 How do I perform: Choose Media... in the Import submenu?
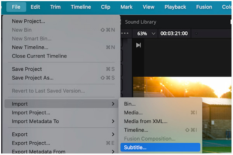click(133, 112)
